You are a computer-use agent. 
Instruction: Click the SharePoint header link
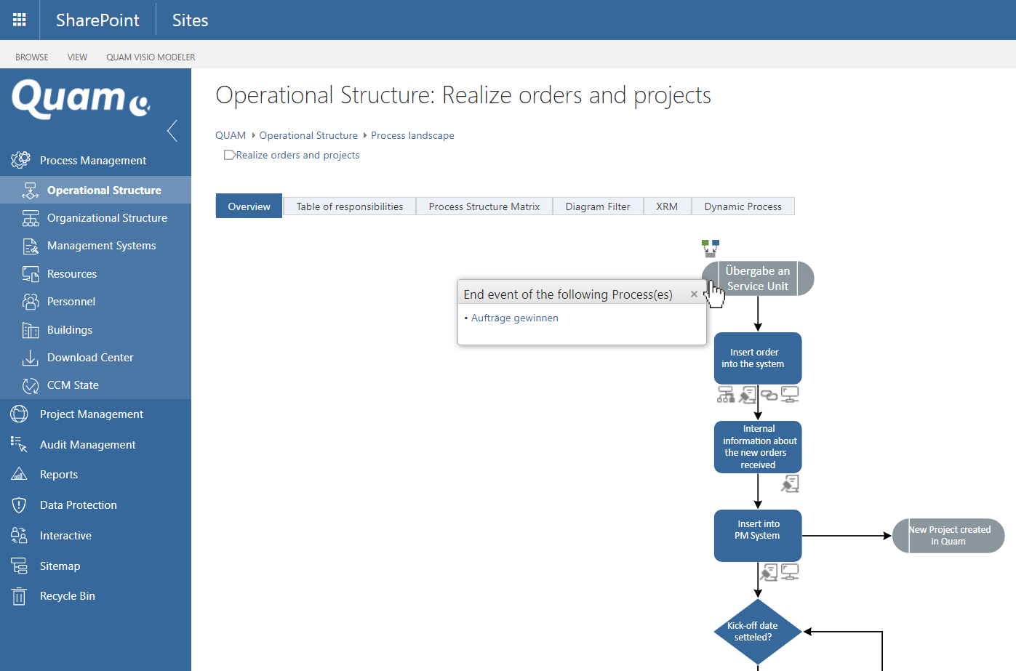(97, 20)
